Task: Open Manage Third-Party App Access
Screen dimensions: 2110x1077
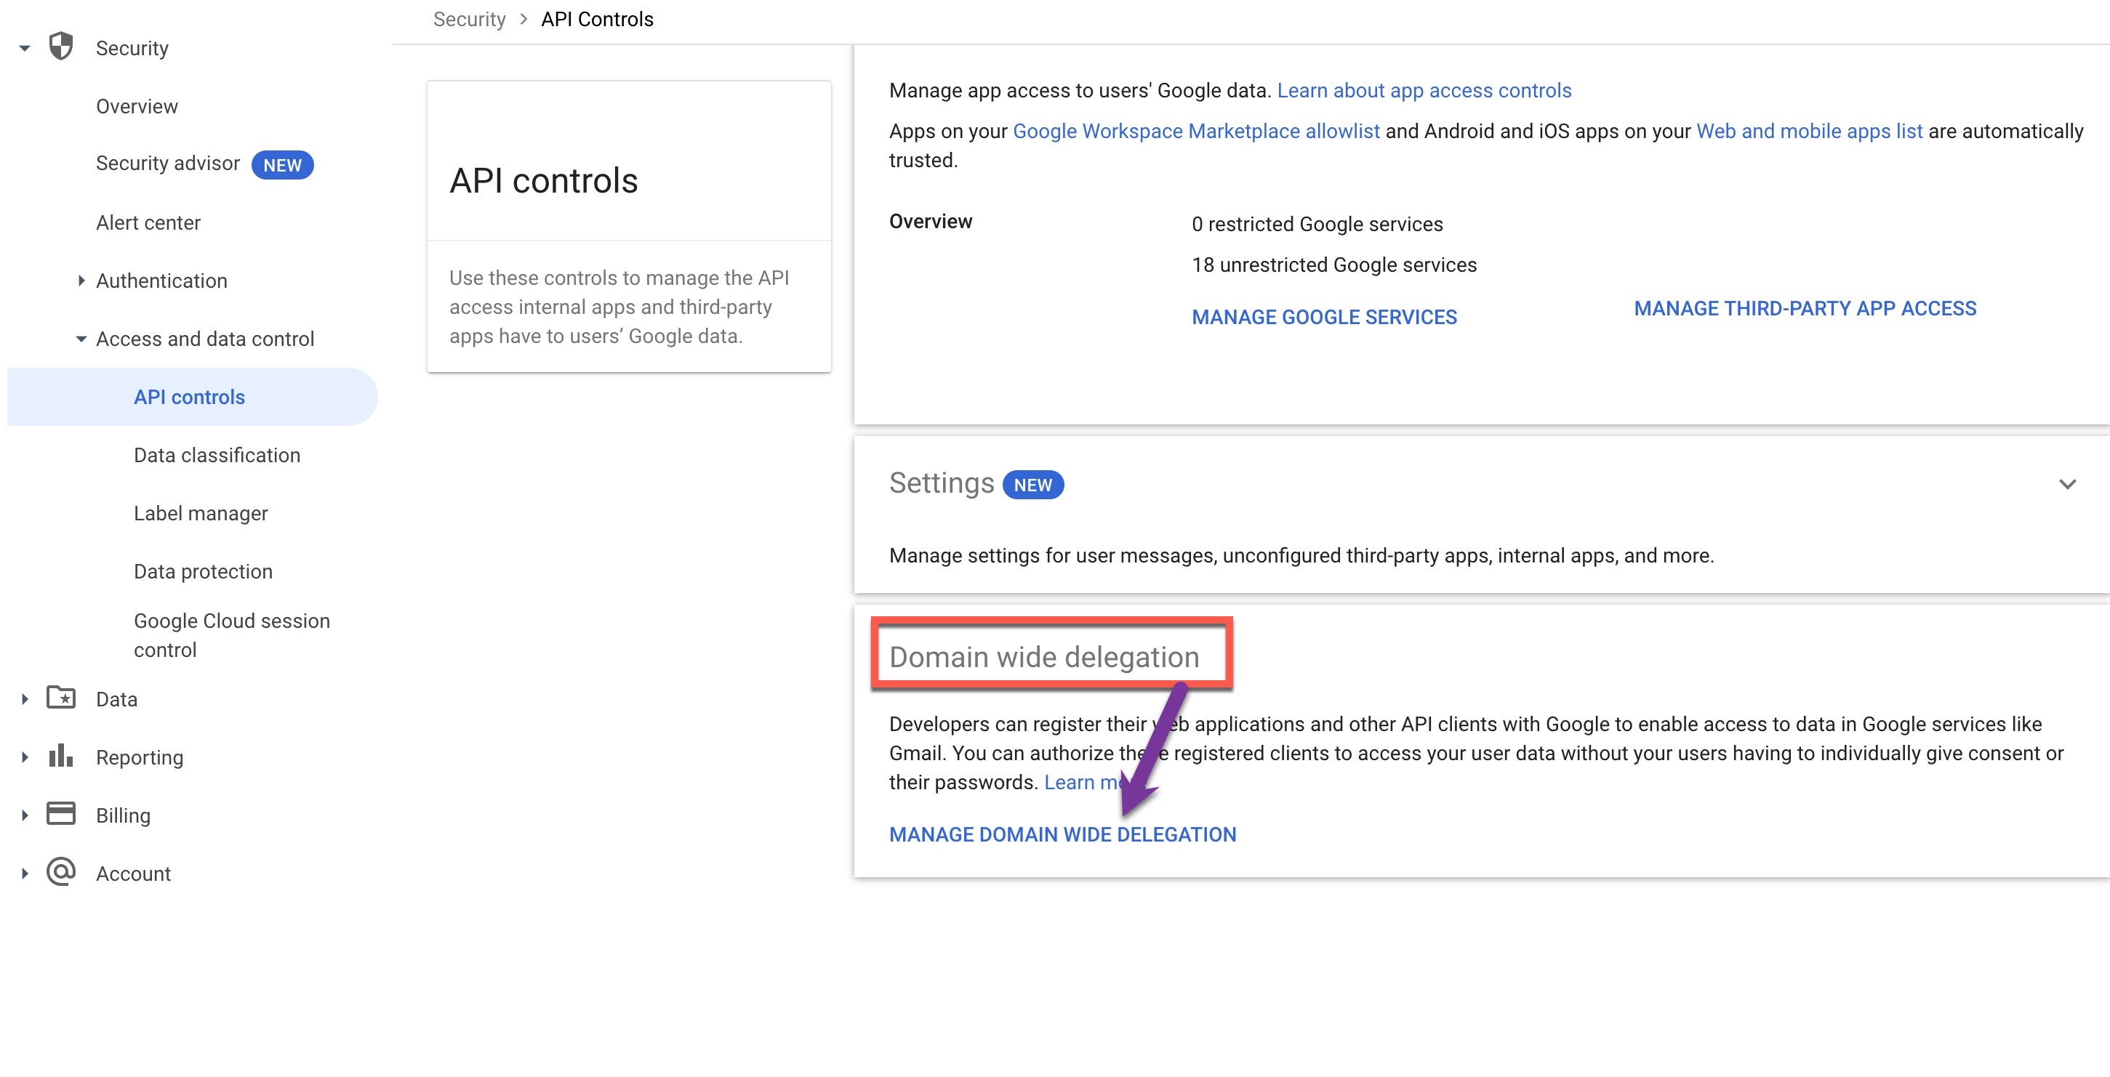Action: pyautogui.click(x=1805, y=309)
